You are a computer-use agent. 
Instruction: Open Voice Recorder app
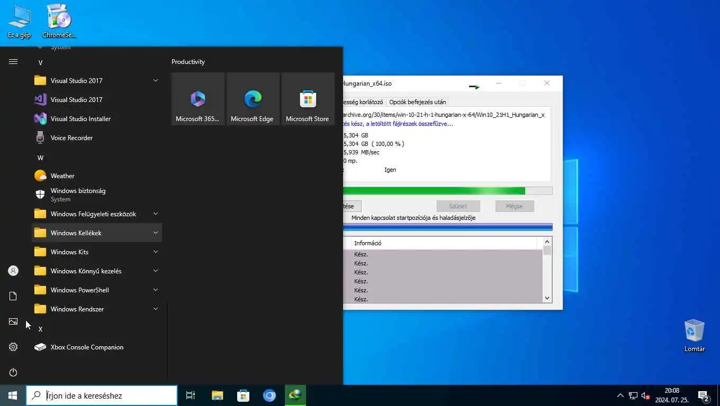coord(97,137)
